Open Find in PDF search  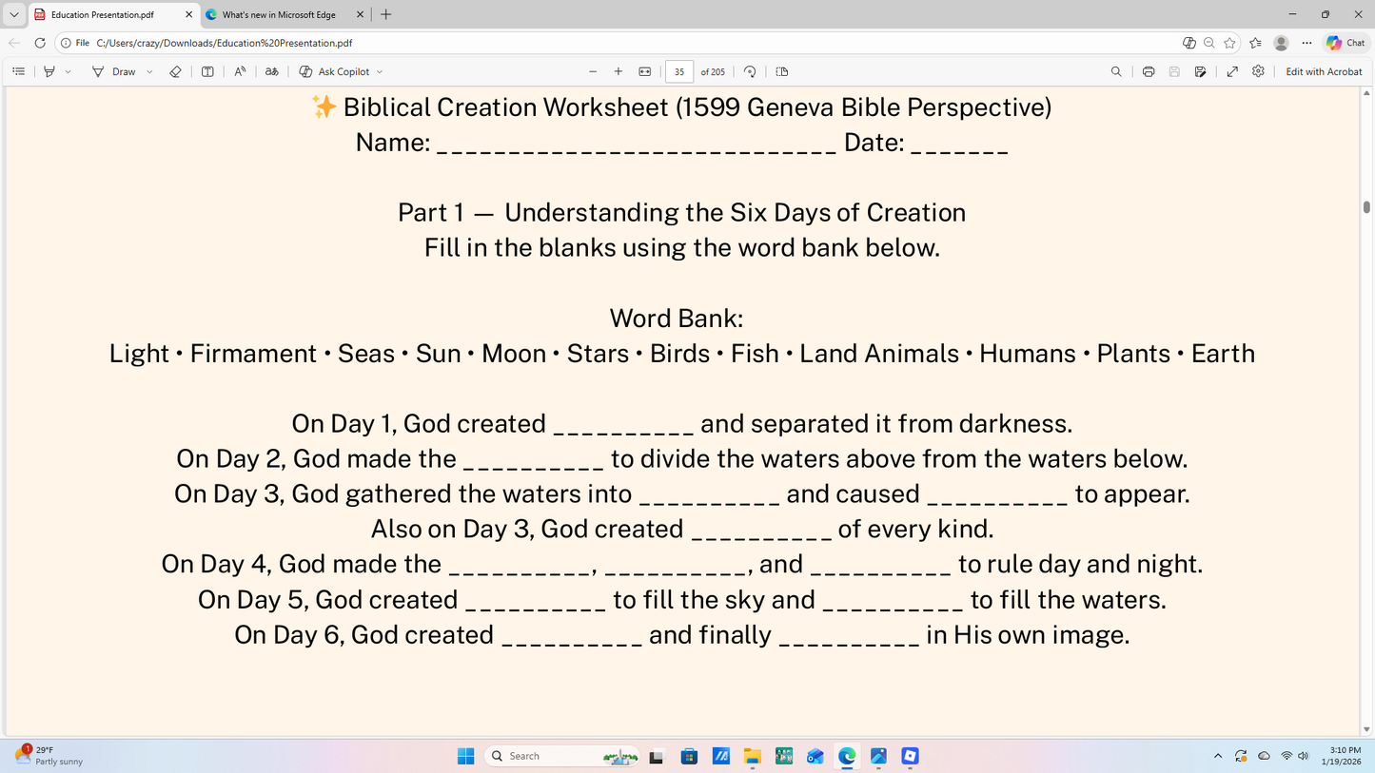pos(1116,71)
